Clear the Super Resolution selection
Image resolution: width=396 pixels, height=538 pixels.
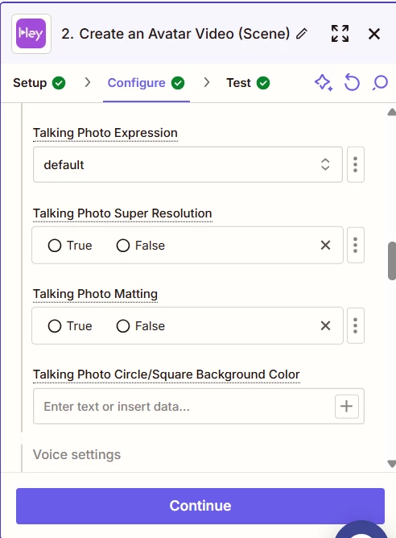point(325,245)
